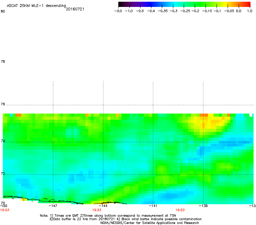The width and height of the screenshot is (256, 225).
Task: Select the date 20160721 in the plot title
Action: click(75, 9)
